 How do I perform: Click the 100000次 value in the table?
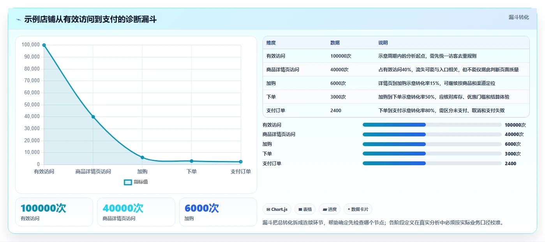(x=341, y=56)
